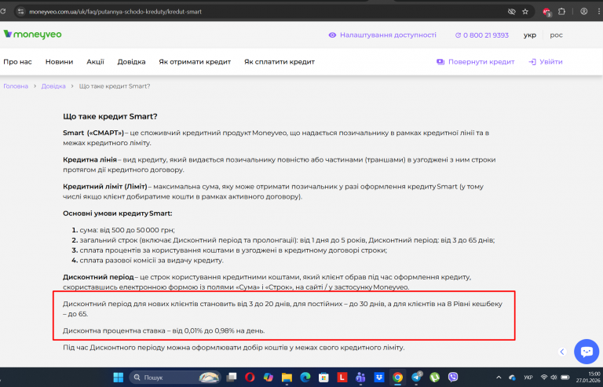Click the OneDrive cloud tray icon

click(512, 378)
